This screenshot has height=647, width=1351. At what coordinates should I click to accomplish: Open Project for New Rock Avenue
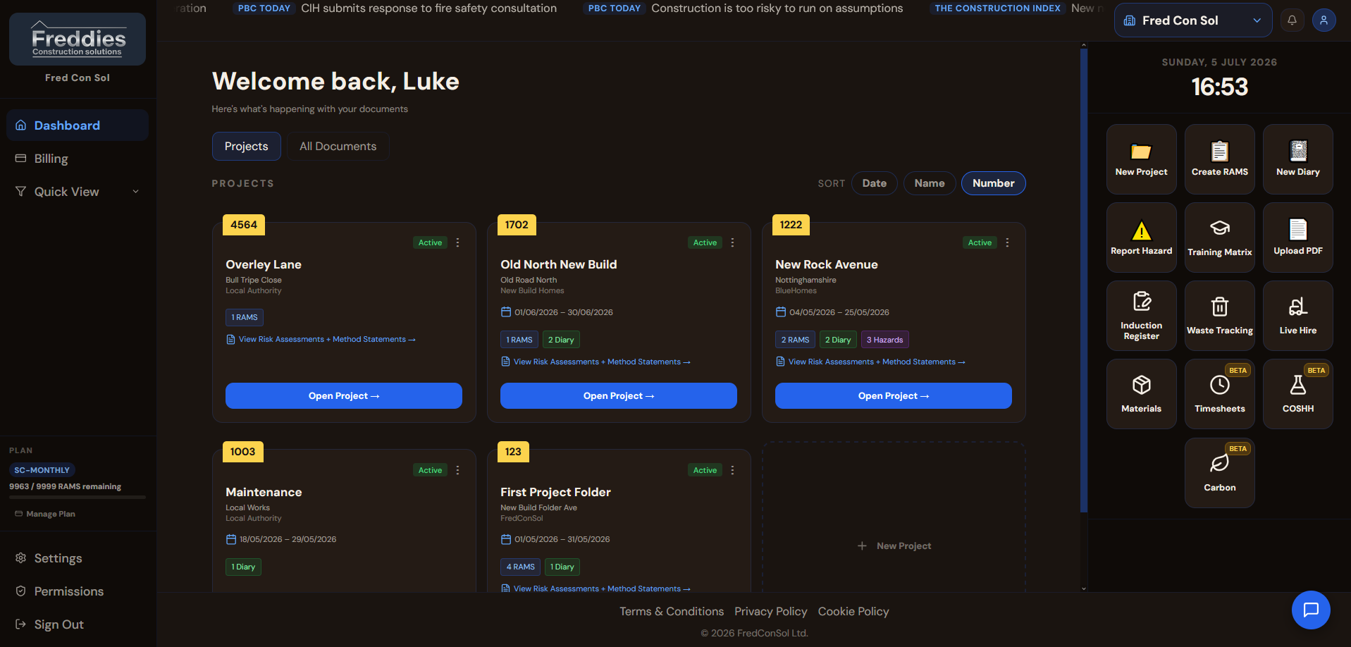[894, 396]
